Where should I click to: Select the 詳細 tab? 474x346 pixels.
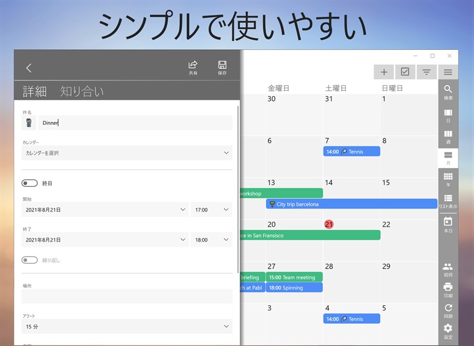click(x=35, y=91)
